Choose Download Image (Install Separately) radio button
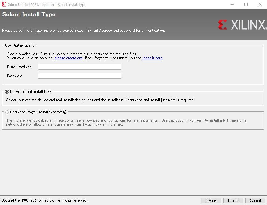267x205 pixels. [x=7, y=112]
